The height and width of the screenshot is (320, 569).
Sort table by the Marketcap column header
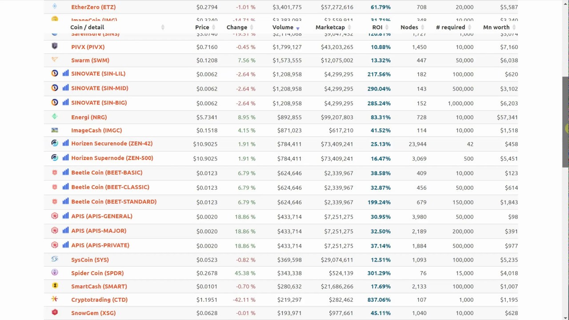point(330,27)
